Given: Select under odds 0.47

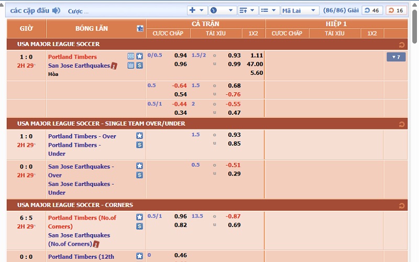Looking at the screenshot, I should point(234,113).
